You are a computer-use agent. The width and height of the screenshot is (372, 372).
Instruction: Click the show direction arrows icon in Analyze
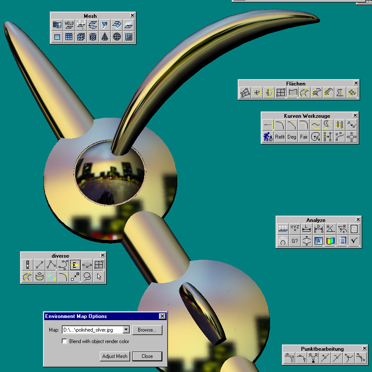click(x=283, y=229)
